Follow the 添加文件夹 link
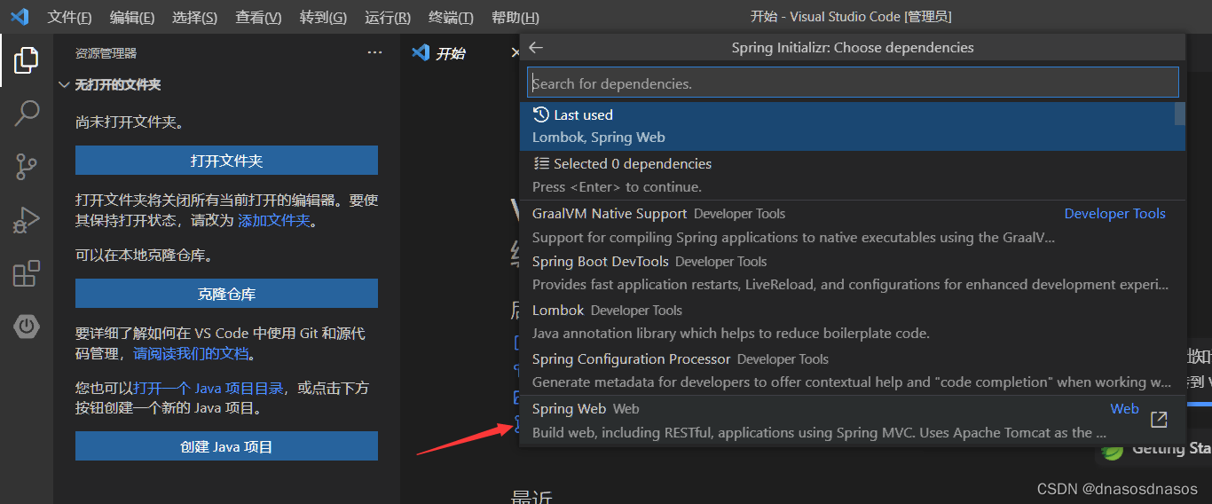The width and height of the screenshot is (1212, 504). click(274, 220)
